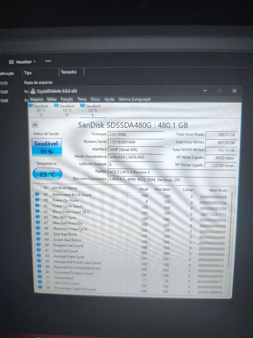This screenshot has height=338, width=253.
Task: Select the Reallocated Block Count row text
Action: pyautogui.click(x=72, y=195)
